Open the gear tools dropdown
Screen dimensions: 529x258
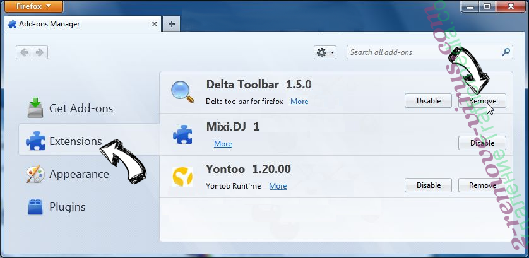[x=324, y=52]
